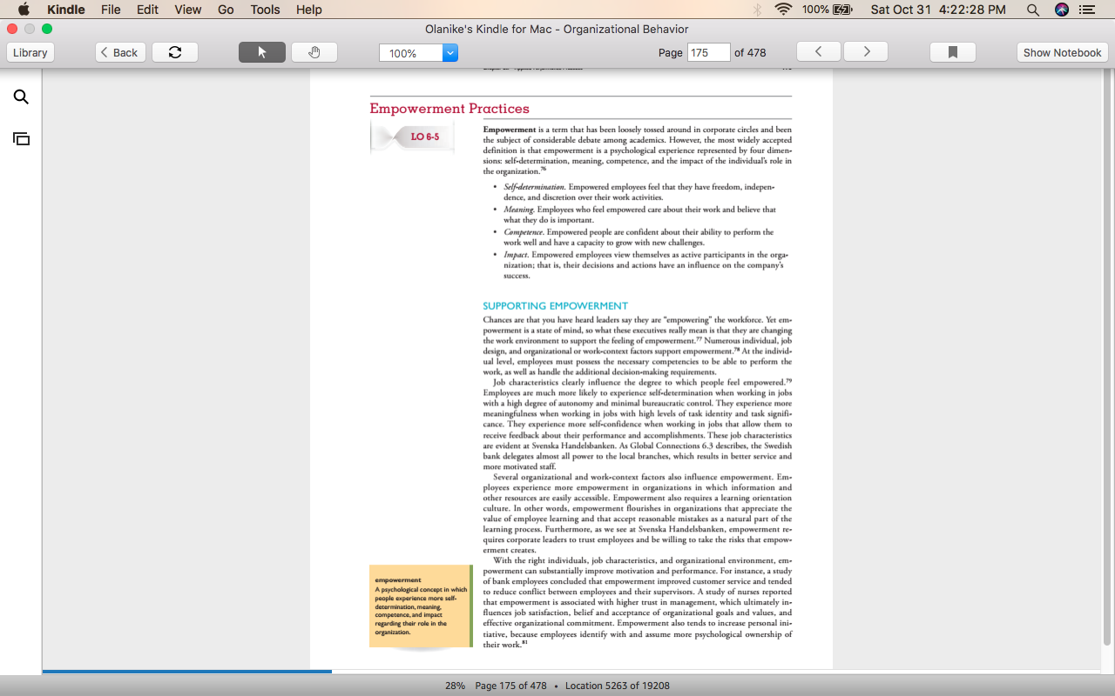Open the Apple menu icon
This screenshot has width=1115, height=696.
coord(24,10)
